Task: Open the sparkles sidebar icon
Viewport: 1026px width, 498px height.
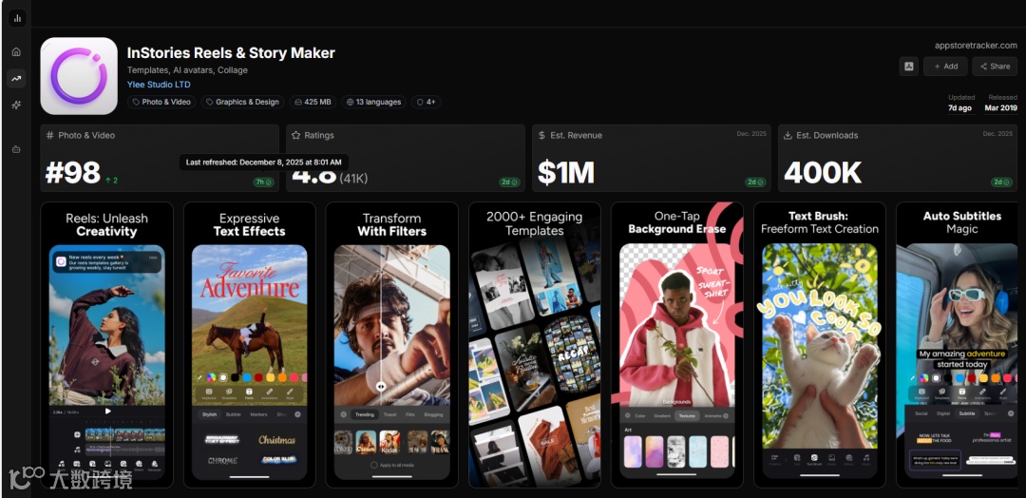Action: (x=16, y=105)
